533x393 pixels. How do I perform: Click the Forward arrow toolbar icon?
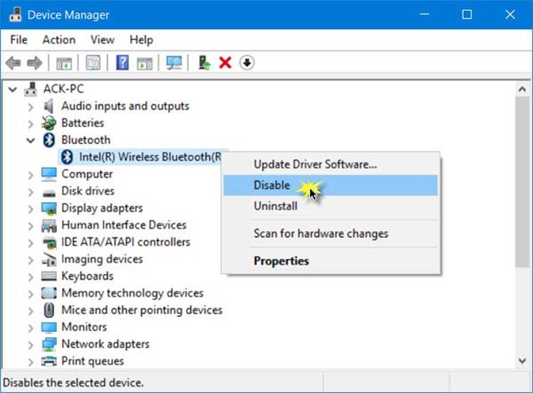pos(34,63)
